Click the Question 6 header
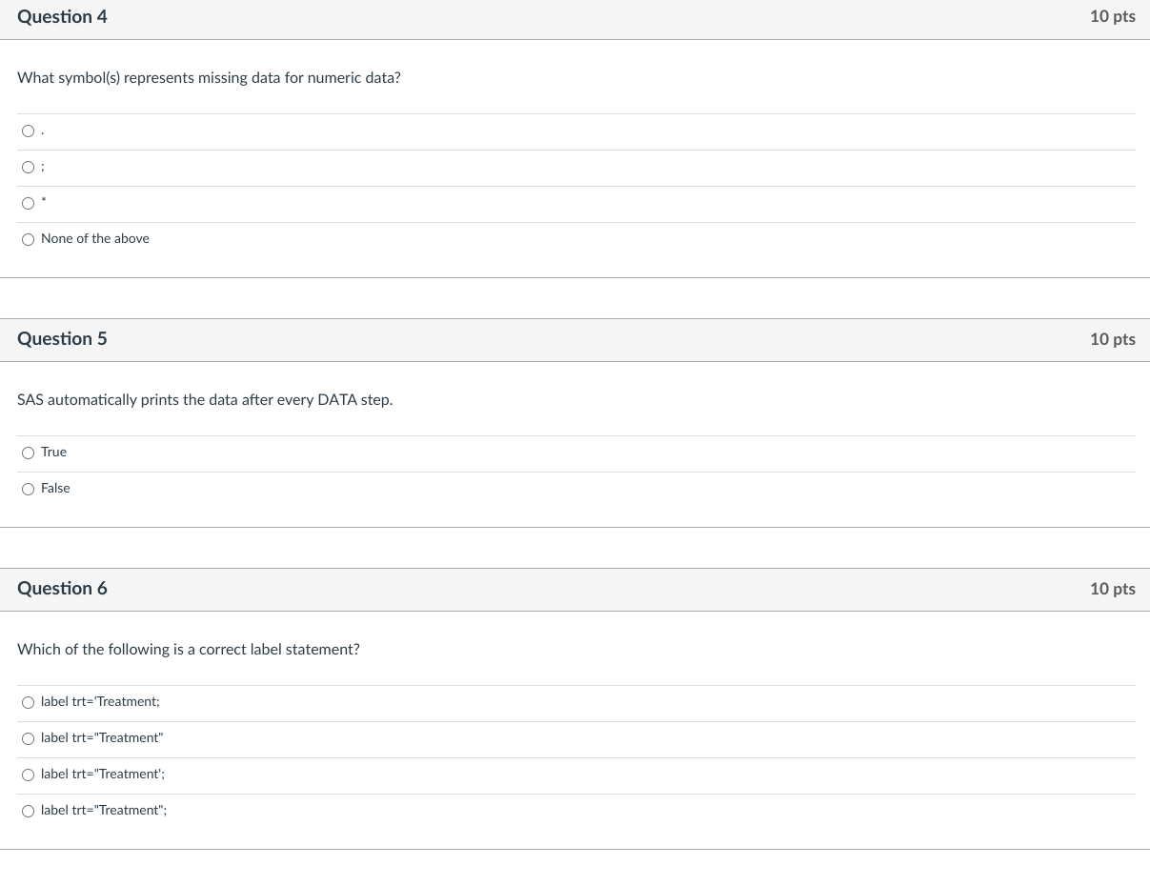 click(x=62, y=589)
